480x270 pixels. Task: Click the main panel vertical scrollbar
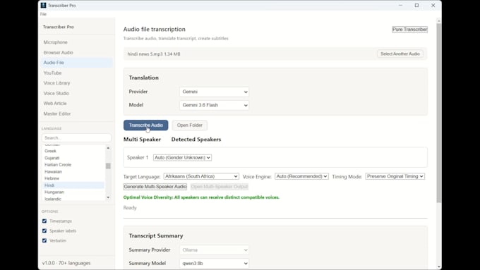[x=439, y=113]
